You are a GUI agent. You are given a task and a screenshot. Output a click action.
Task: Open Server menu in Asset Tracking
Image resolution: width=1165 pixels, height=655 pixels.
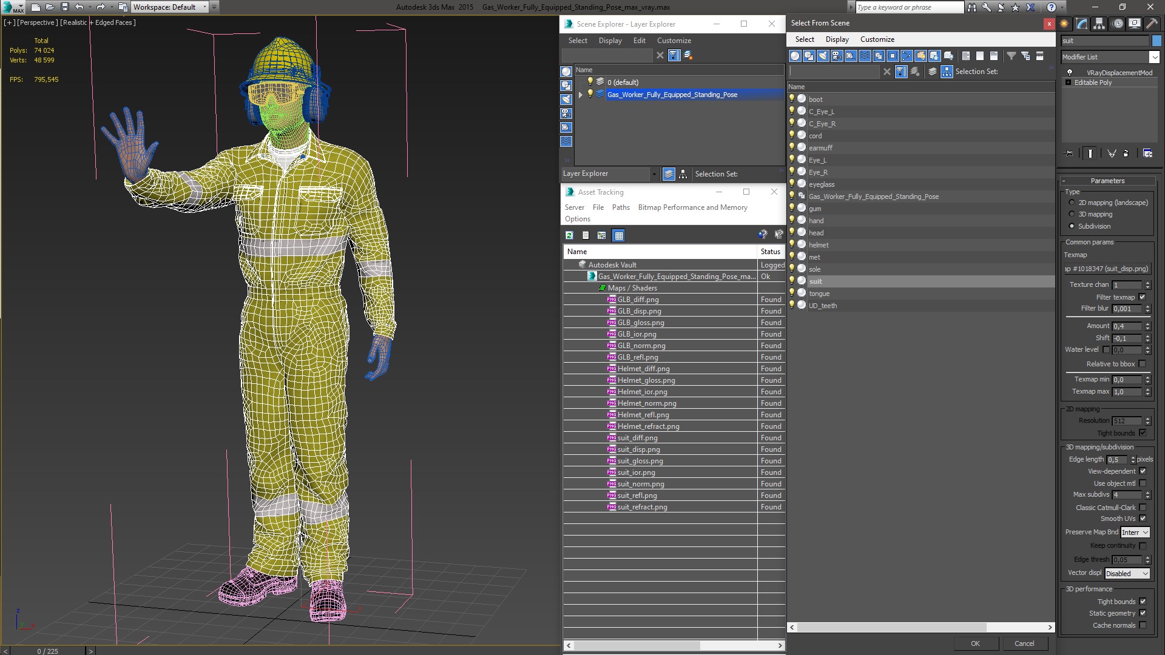(574, 207)
